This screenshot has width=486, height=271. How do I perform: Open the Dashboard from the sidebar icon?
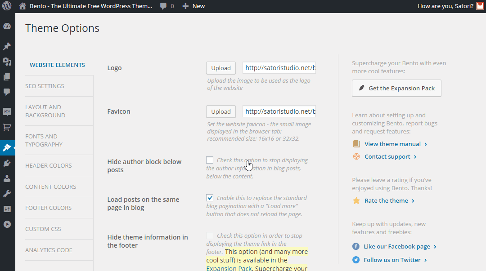coord(7,26)
